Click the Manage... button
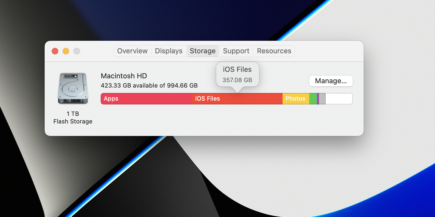Image resolution: width=435 pixels, height=217 pixels. (x=331, y=81)
